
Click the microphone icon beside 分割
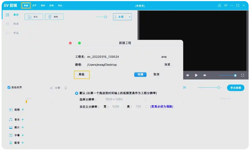(66, 88)
